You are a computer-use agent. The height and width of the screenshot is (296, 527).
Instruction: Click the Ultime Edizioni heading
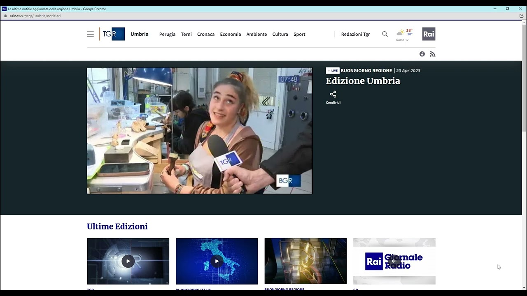click(117, 227)
